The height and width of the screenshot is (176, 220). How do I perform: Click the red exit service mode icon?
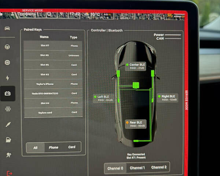click(10, 173)
